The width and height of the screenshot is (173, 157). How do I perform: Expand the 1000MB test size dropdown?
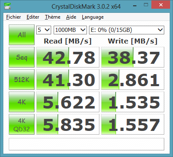click(70, 30)
